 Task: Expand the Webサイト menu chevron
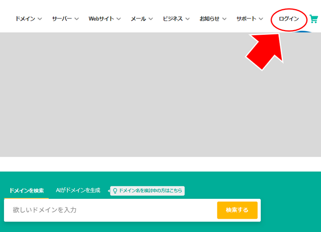(118, 19)
